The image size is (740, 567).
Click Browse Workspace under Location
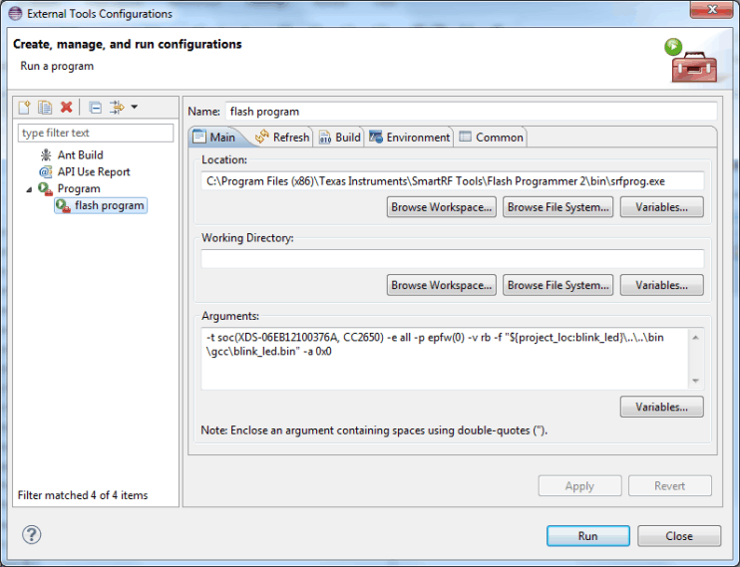[x=441, y=207]
